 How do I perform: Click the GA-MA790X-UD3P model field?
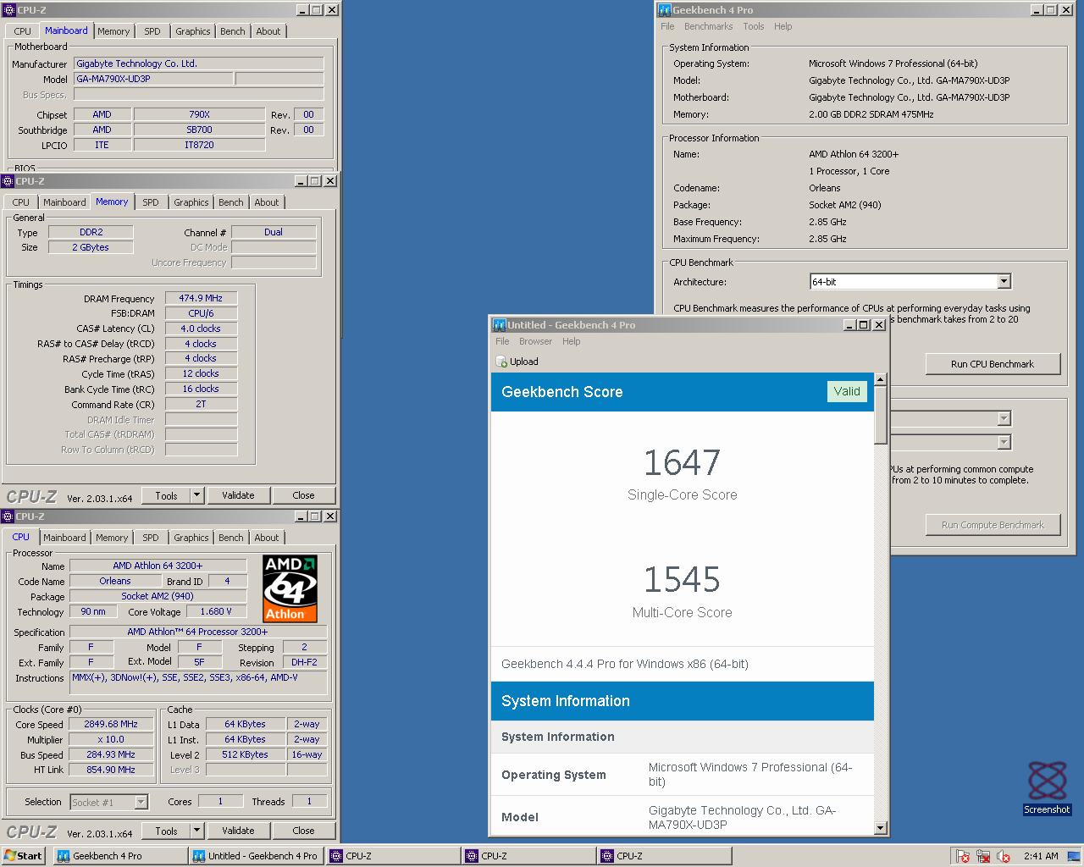[x=153, y=79]
